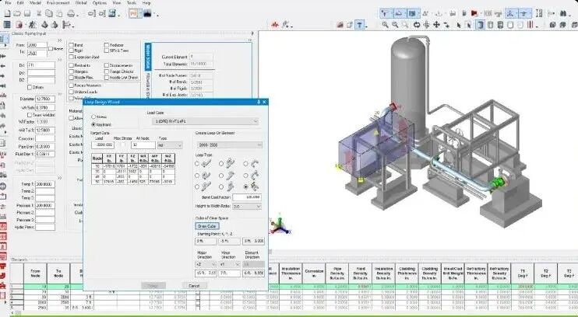Switch to the Model Status vertical tab
The width and height of the screenshot is (578, 317).
147,56
